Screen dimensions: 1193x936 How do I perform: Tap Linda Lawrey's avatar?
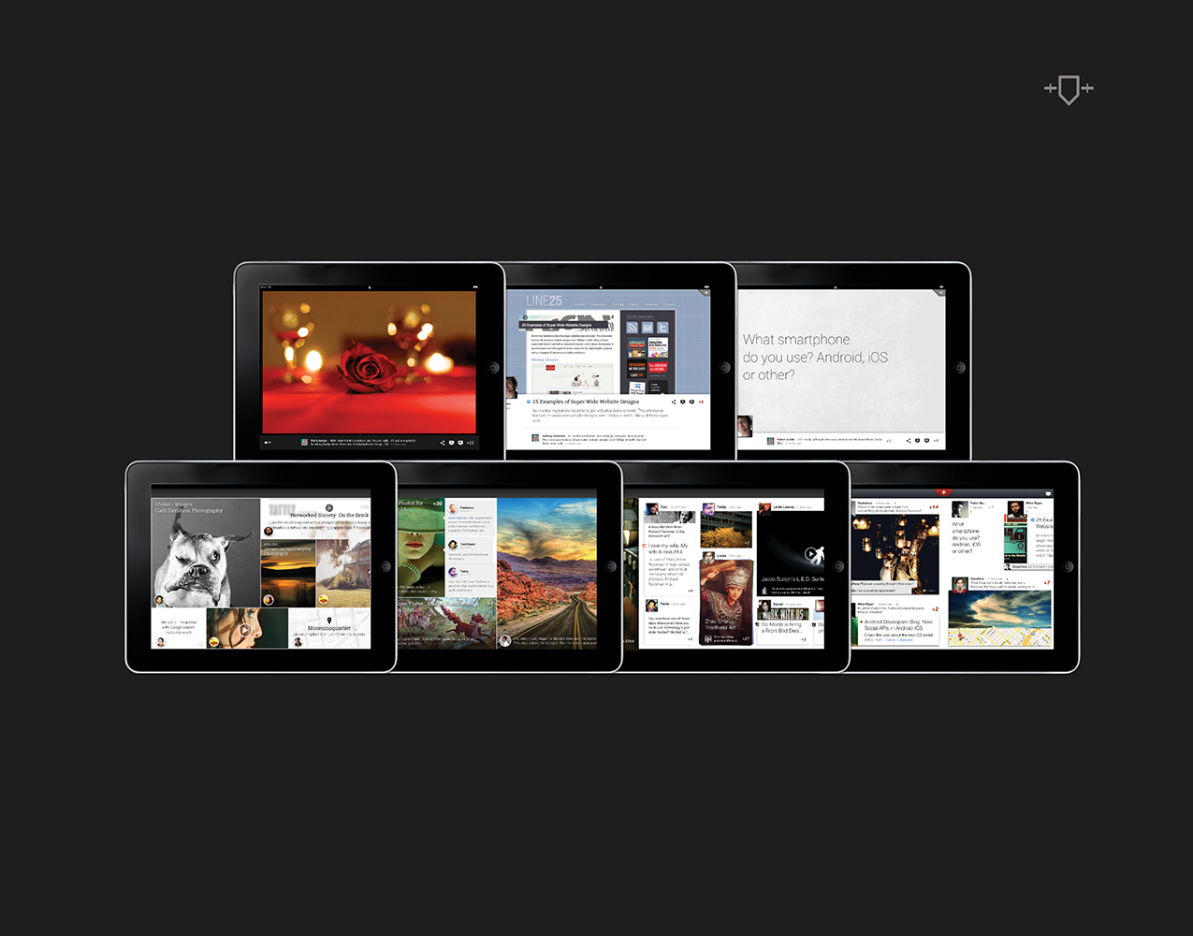pos(764,507)
